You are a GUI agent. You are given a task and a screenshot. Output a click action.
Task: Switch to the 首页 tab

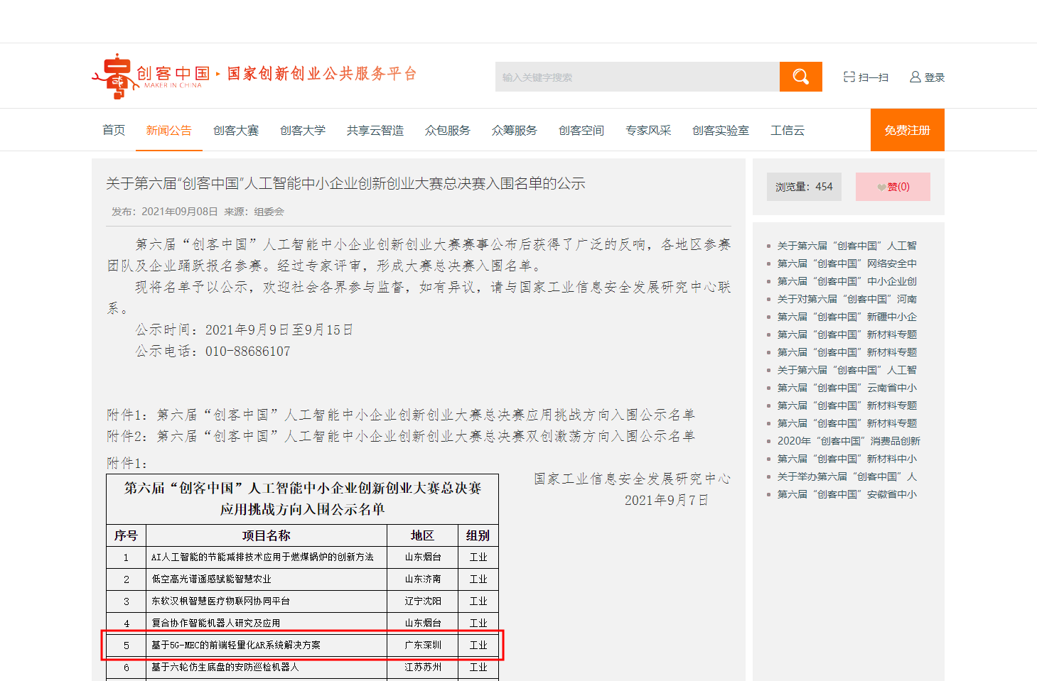114,130
